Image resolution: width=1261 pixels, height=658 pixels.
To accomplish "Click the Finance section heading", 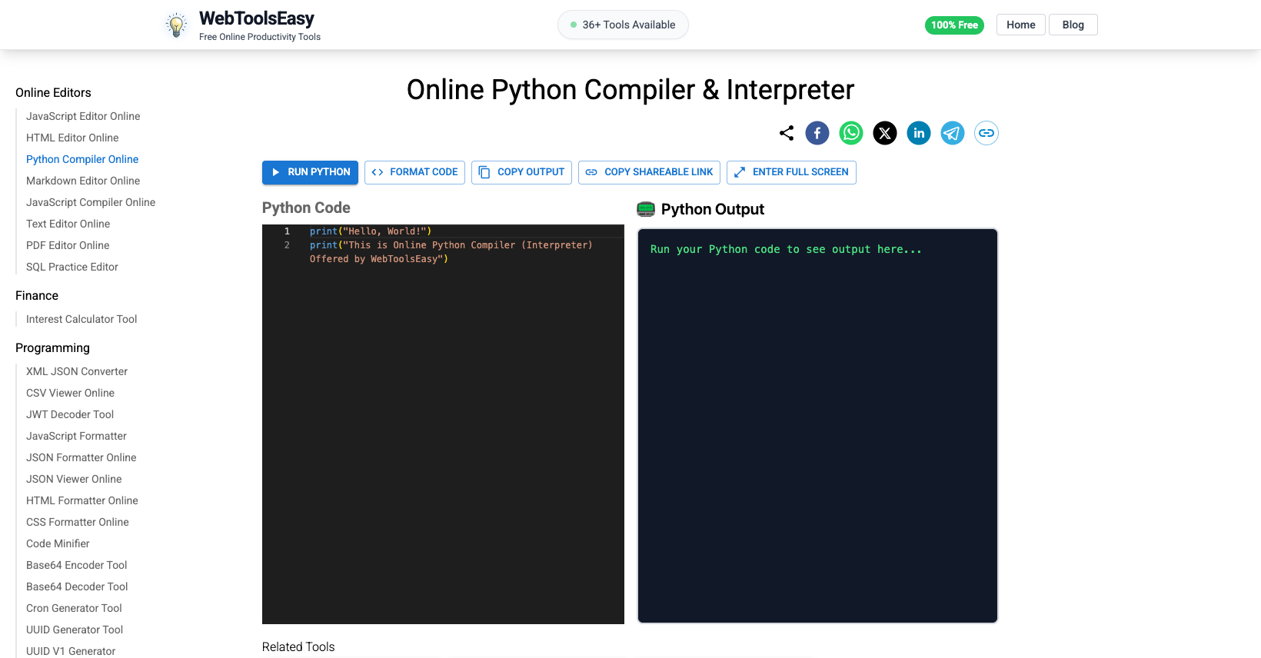I will click(x=37, y=296).
